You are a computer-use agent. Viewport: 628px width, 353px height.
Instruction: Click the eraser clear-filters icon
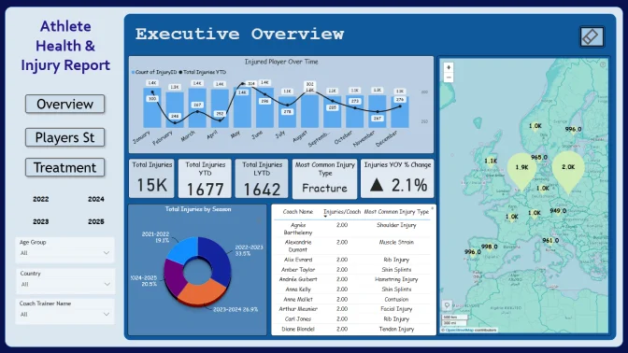point(592,36)
